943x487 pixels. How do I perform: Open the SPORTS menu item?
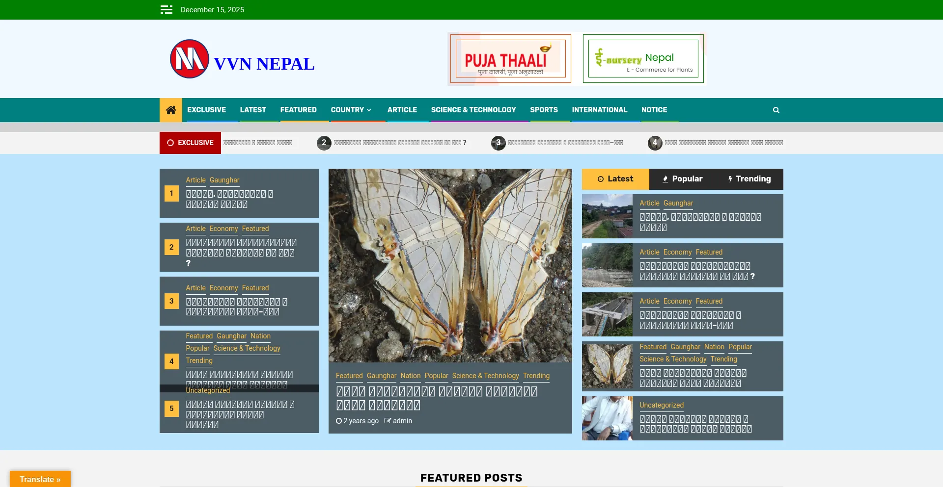point(544,110)
